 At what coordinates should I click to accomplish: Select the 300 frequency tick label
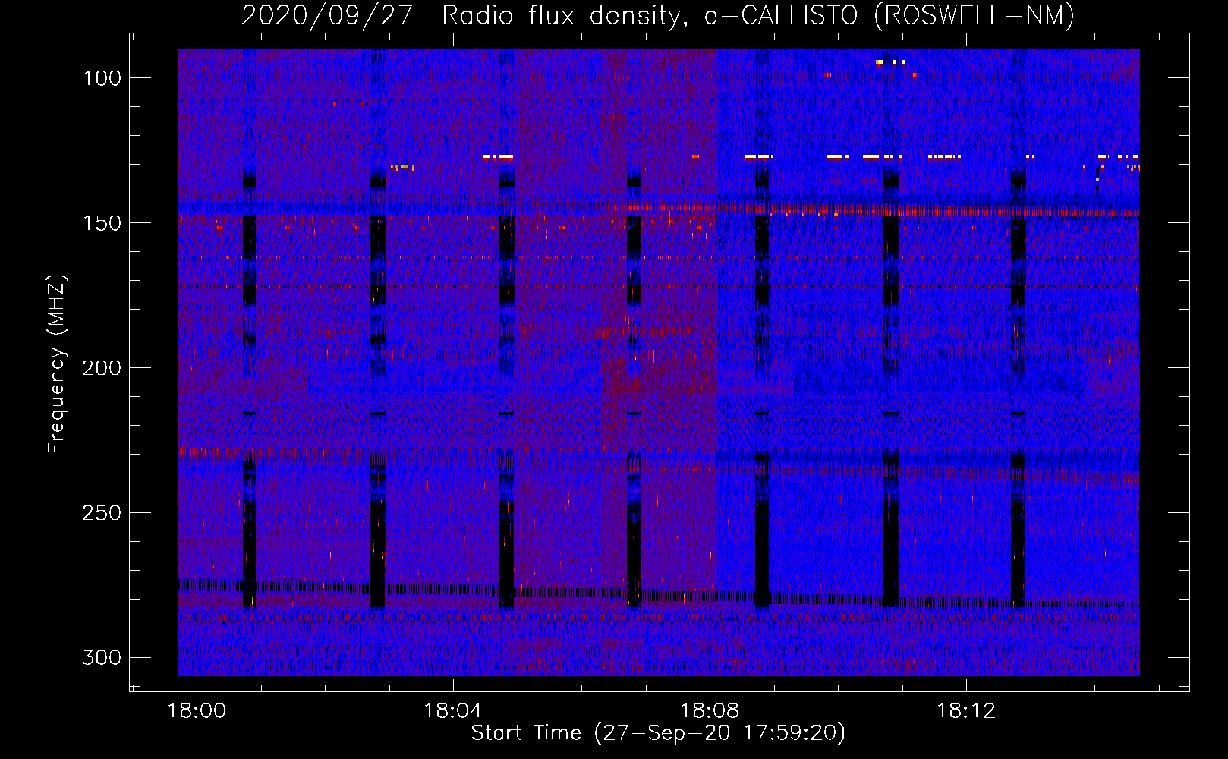coord(102,657)
